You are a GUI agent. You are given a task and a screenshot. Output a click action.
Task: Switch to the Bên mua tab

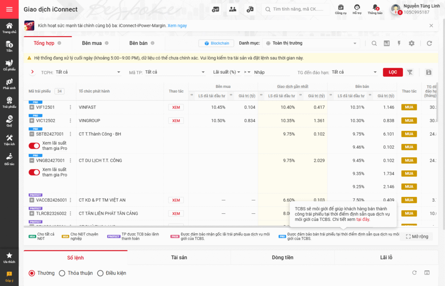(x=92, y=43)
